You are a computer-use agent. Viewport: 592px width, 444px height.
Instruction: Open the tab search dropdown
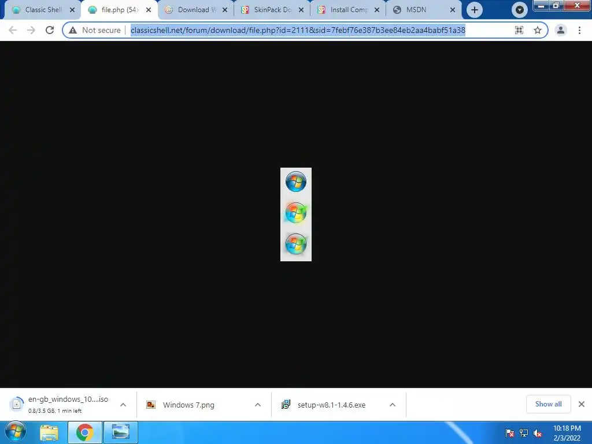pyautogui.click(x=520, y=10)
